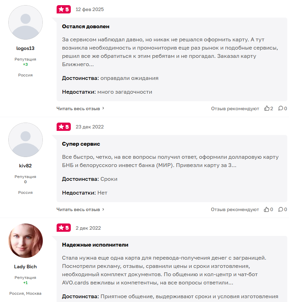Image resolution: width=289 pixels, height=302 pixels.
Task: Click the date 12 фев 2025
Action: [90, 9]
